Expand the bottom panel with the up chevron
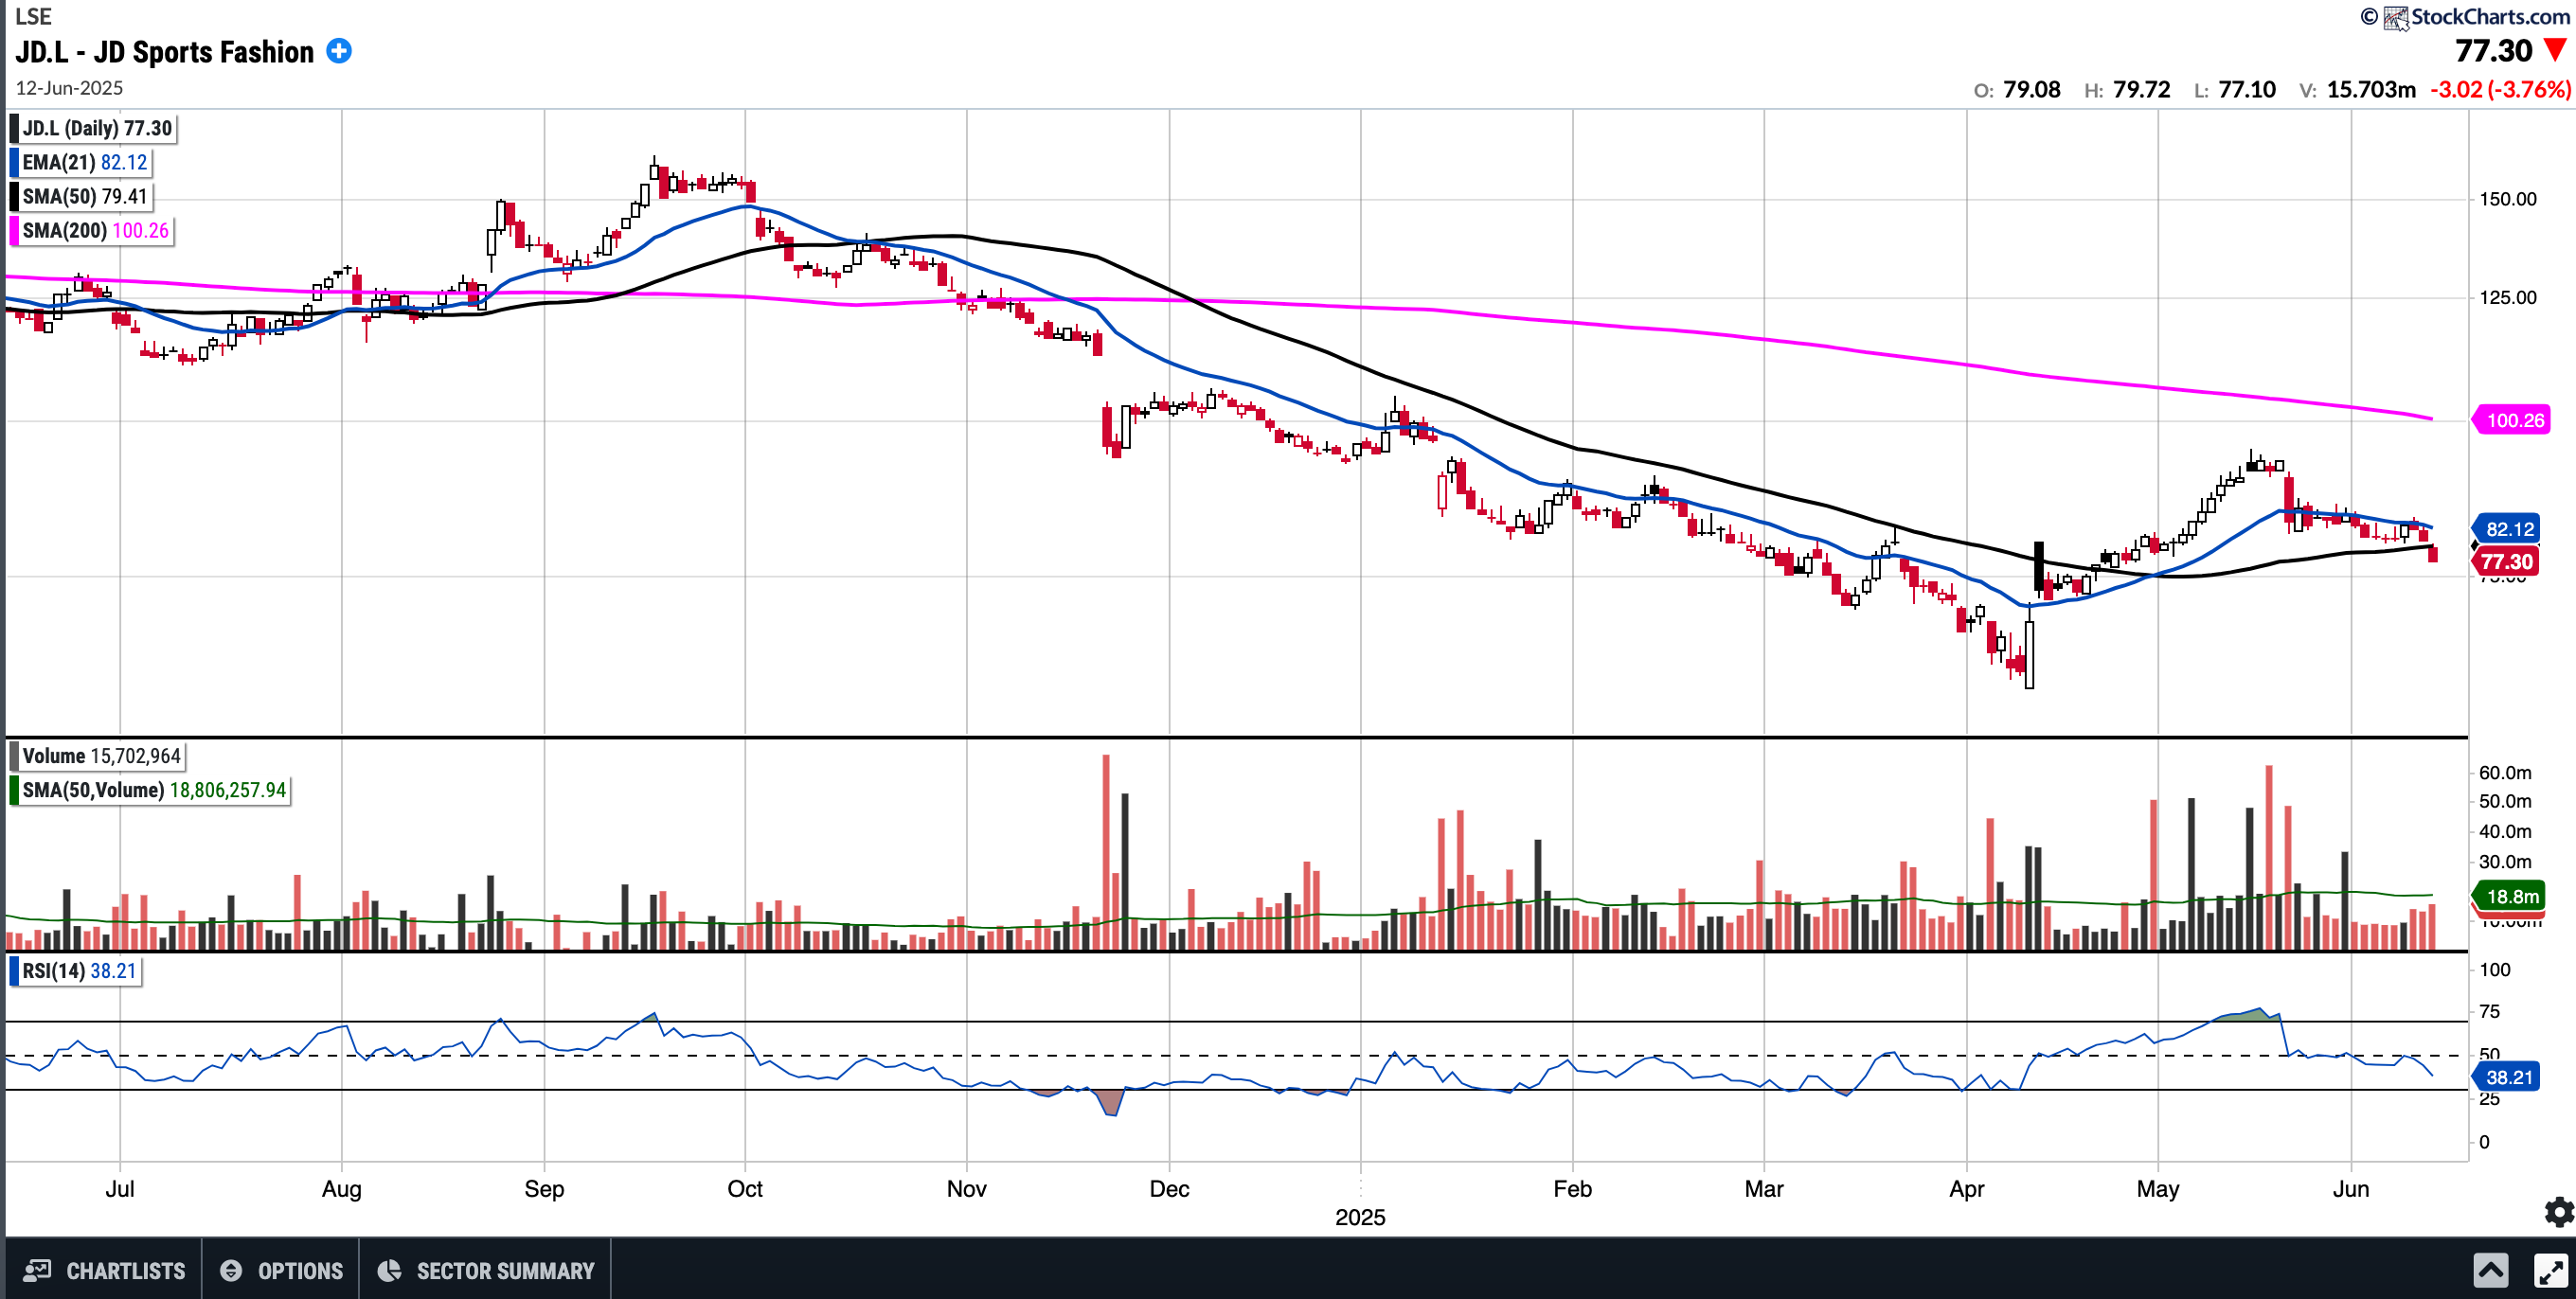The image size is (2576, 1299). click(2490, 1271)
